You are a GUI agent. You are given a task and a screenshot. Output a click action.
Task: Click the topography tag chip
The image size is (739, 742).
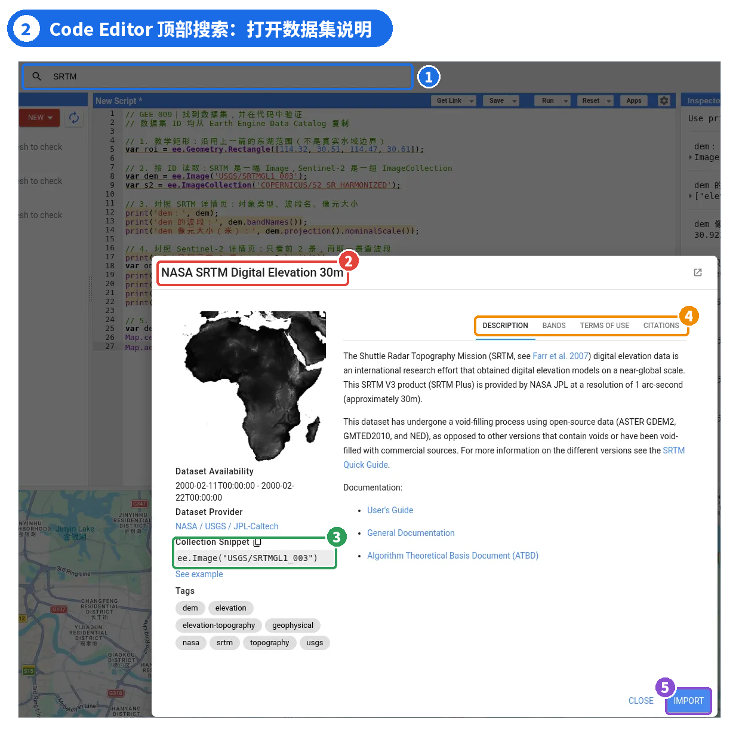click(x=269, y=643)
